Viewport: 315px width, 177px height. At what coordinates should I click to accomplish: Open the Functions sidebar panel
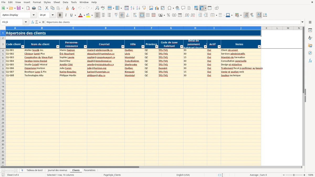(x=310, y=61)
